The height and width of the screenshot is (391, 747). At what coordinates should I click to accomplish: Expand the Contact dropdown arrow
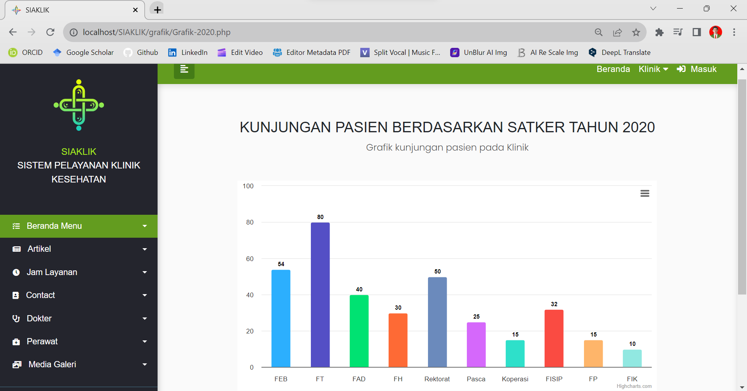[145, 295]
